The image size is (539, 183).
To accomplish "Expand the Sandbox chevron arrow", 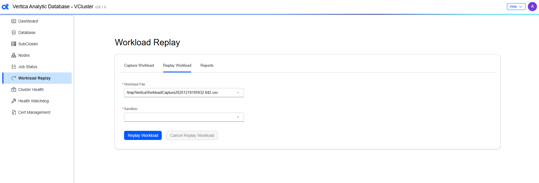I will [x=238, y=117].
